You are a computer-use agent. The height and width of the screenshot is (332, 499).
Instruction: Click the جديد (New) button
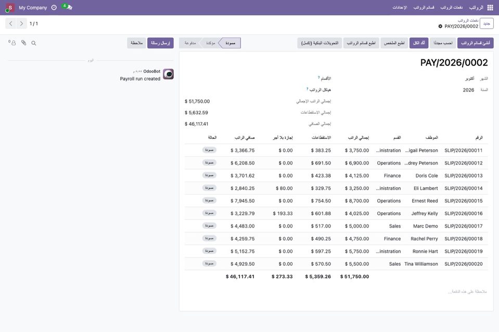tap(487, 23)
